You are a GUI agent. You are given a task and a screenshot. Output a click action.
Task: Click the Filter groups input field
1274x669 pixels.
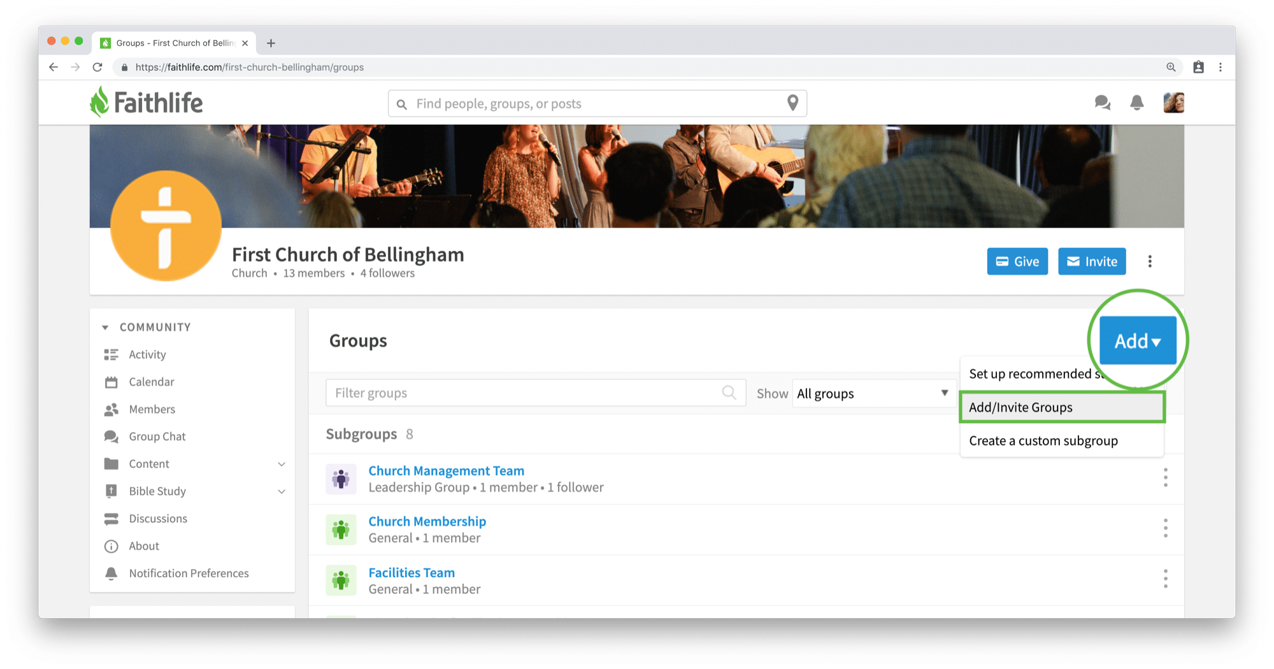point(536,392)
